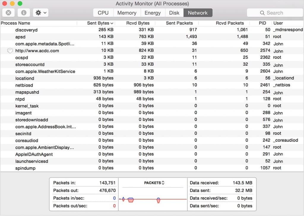Screen dimensions: 304x216
Task: Open process info via the circled-i icon
Action: click(x=24, y=12)
